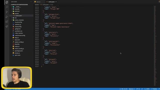Open the styles.js file
Image resolution: width=160 pixels, height=90 pixels.
point(17,53)
